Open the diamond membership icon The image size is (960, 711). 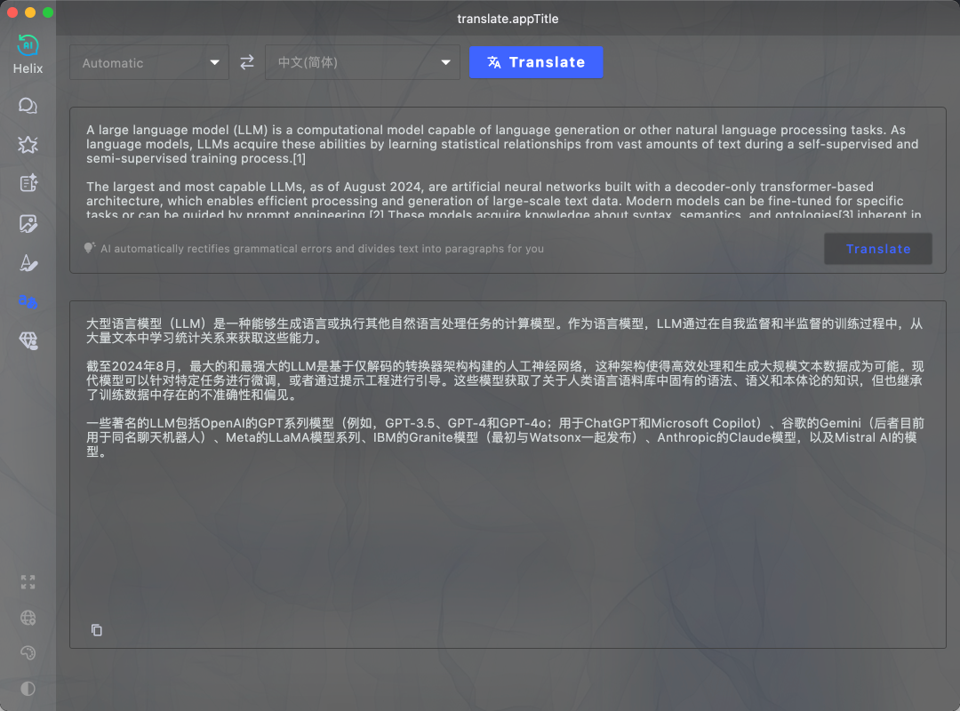tap(28, 340)
